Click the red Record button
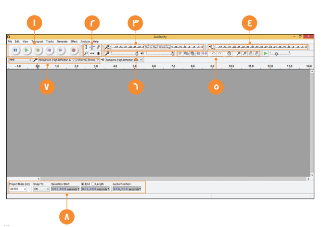 click(x=74, y=50)
